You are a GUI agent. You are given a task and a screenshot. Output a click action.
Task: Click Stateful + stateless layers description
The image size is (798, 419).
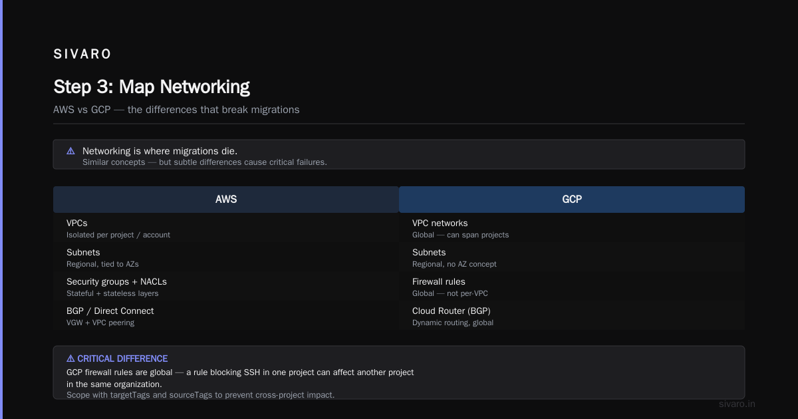112,293
